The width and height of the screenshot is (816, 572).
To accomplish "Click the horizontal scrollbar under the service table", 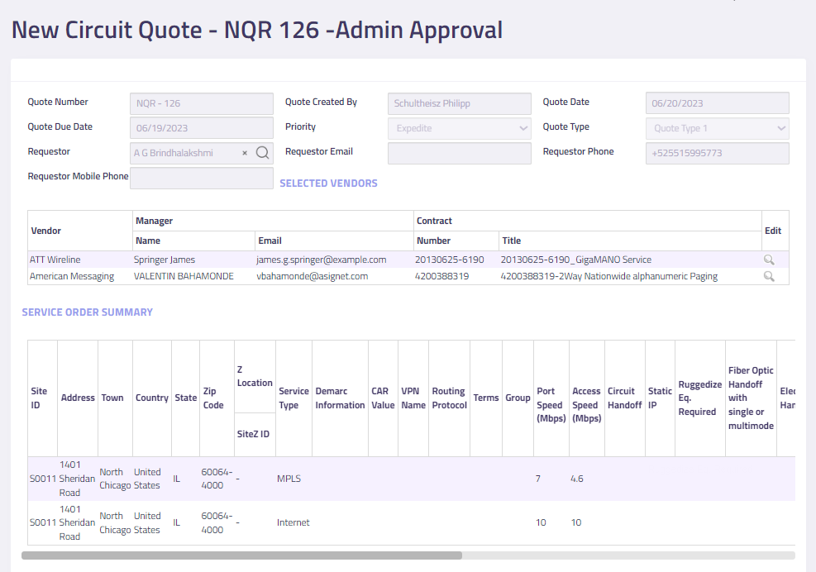I will click(241, 555).
